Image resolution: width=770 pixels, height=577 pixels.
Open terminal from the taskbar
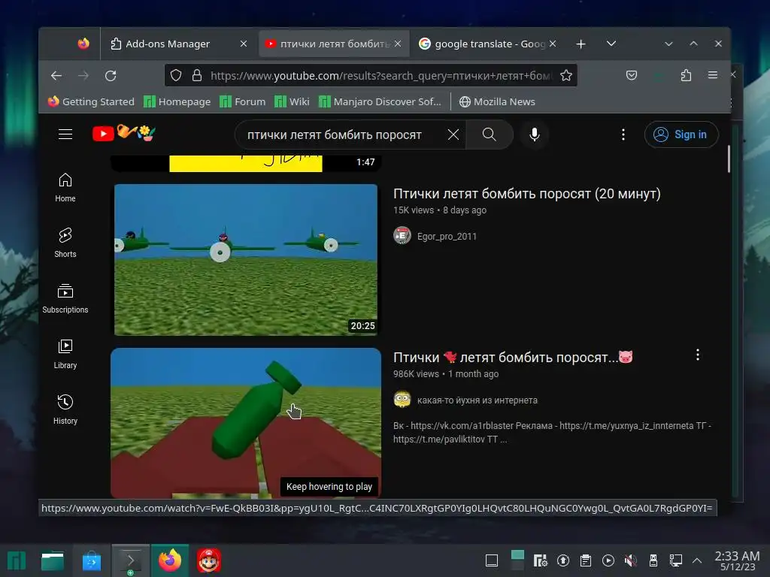(x=130, y=560)
